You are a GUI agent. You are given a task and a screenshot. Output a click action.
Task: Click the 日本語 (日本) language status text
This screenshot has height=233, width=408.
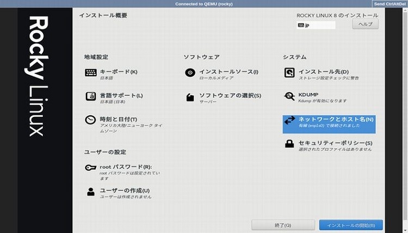[113, 102]
